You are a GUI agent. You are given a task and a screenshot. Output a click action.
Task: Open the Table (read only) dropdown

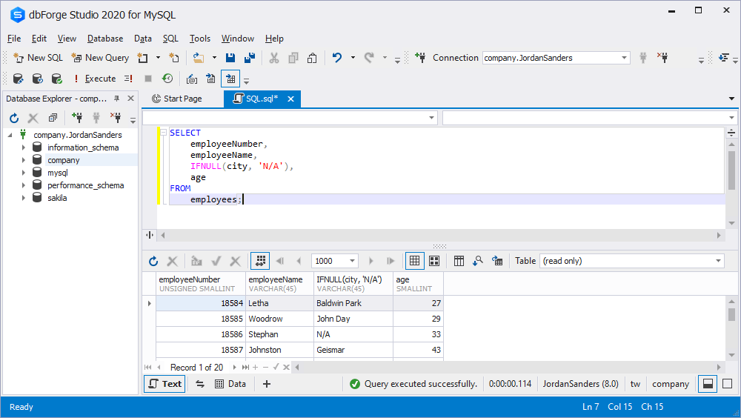coord(718,261)
